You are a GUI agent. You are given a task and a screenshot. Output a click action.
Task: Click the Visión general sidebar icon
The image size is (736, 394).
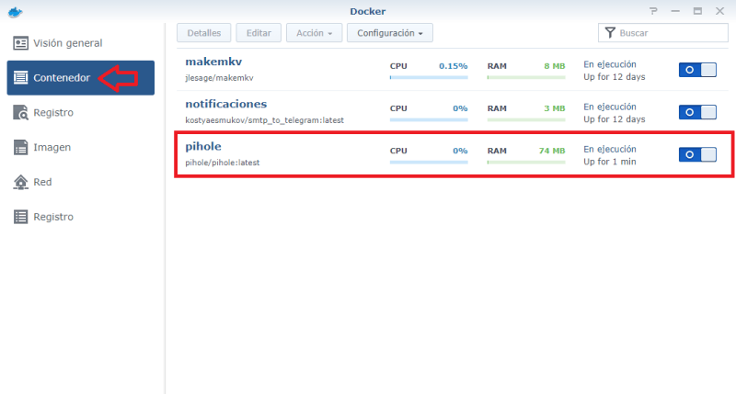coord(20,43)
